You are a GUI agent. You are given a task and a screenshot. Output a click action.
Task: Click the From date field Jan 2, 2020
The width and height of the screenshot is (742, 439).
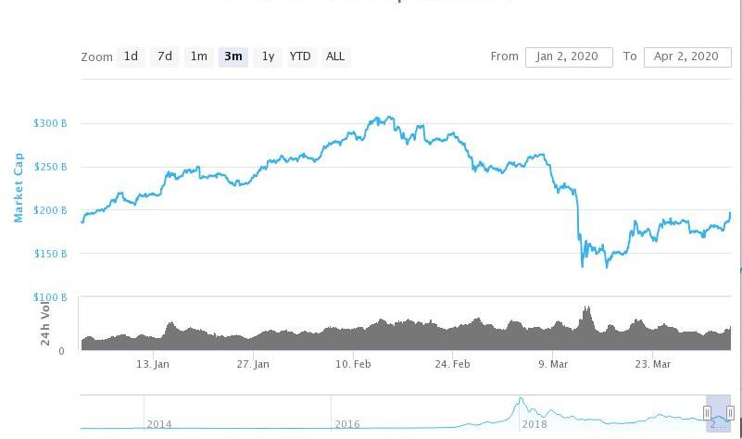coord(569,56)
